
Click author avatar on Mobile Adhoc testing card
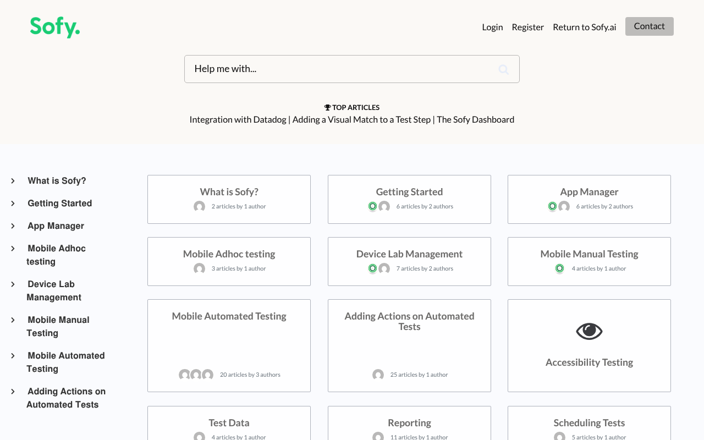coord(199,268)
